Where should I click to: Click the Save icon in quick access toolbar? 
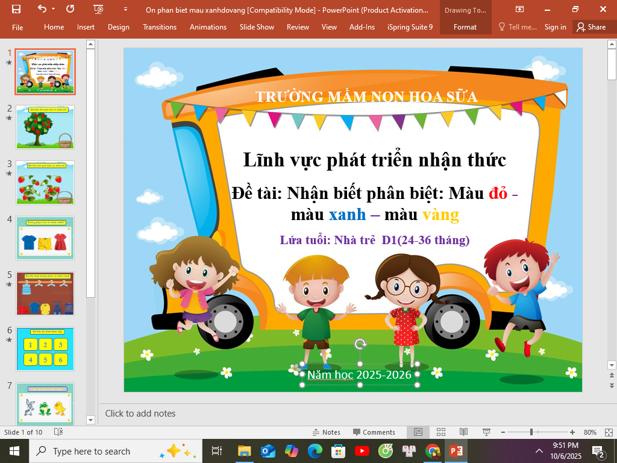(x=16, y=9)
